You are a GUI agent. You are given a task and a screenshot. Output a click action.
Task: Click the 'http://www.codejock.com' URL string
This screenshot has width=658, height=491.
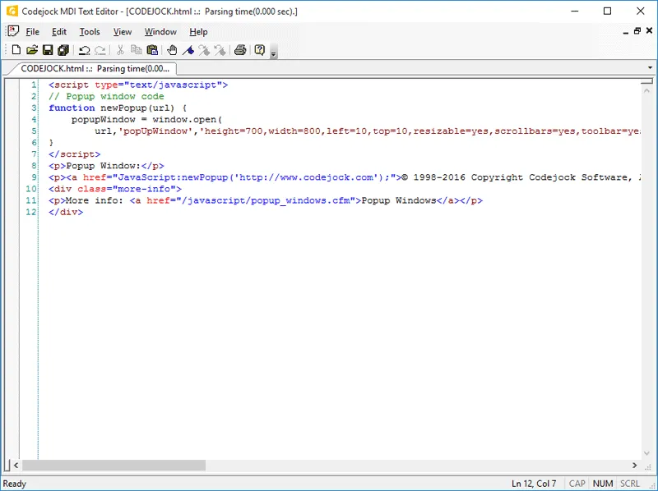(306, 177)
